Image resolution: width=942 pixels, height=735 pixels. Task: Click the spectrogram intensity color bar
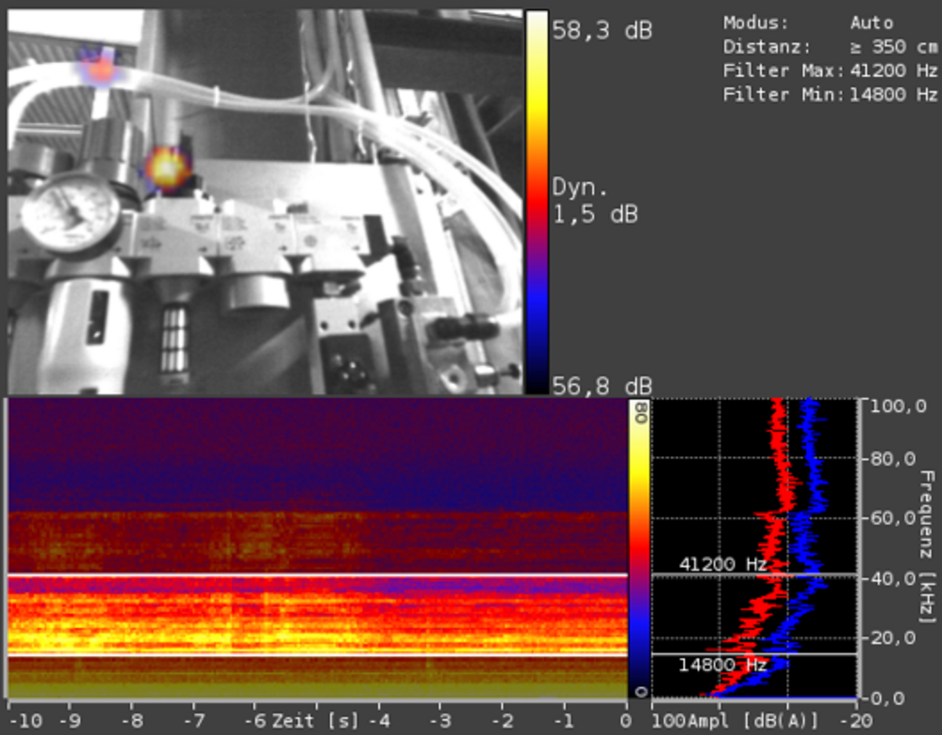click(640, 548)
